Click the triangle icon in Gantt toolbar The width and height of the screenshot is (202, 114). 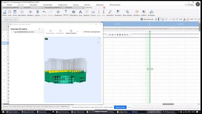184,19
